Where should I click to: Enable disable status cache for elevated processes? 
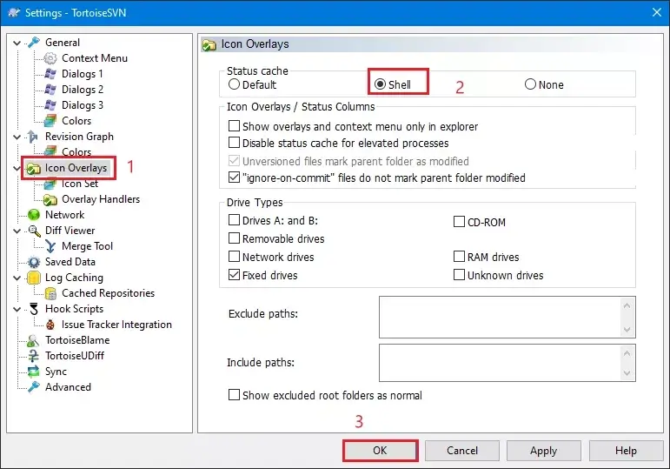click(234, 142)
